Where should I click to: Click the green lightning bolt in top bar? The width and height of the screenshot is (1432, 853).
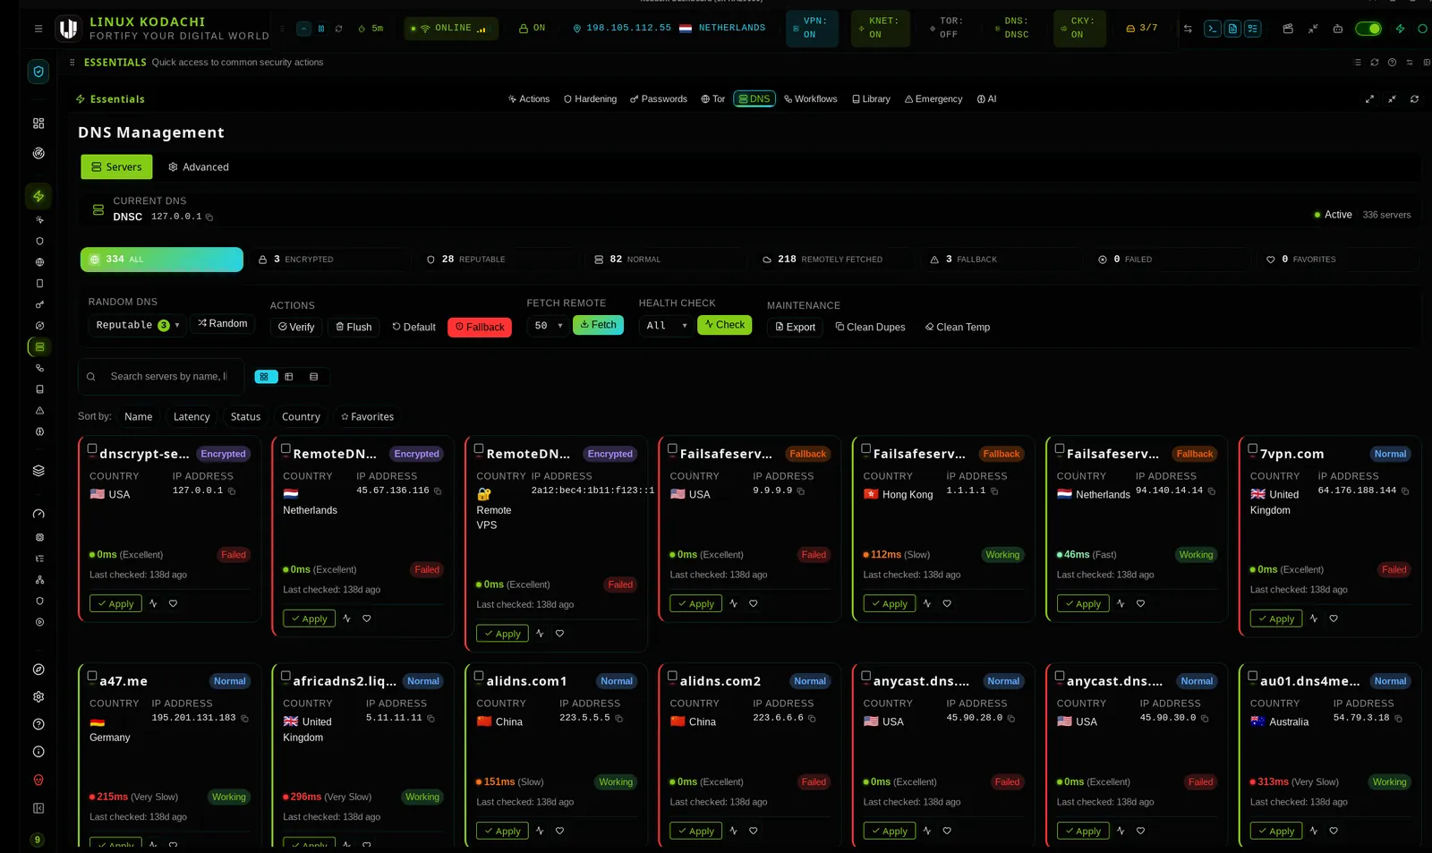pos(1401,29)
